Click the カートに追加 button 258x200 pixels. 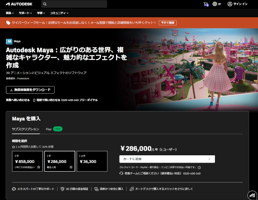pos(167,159)
